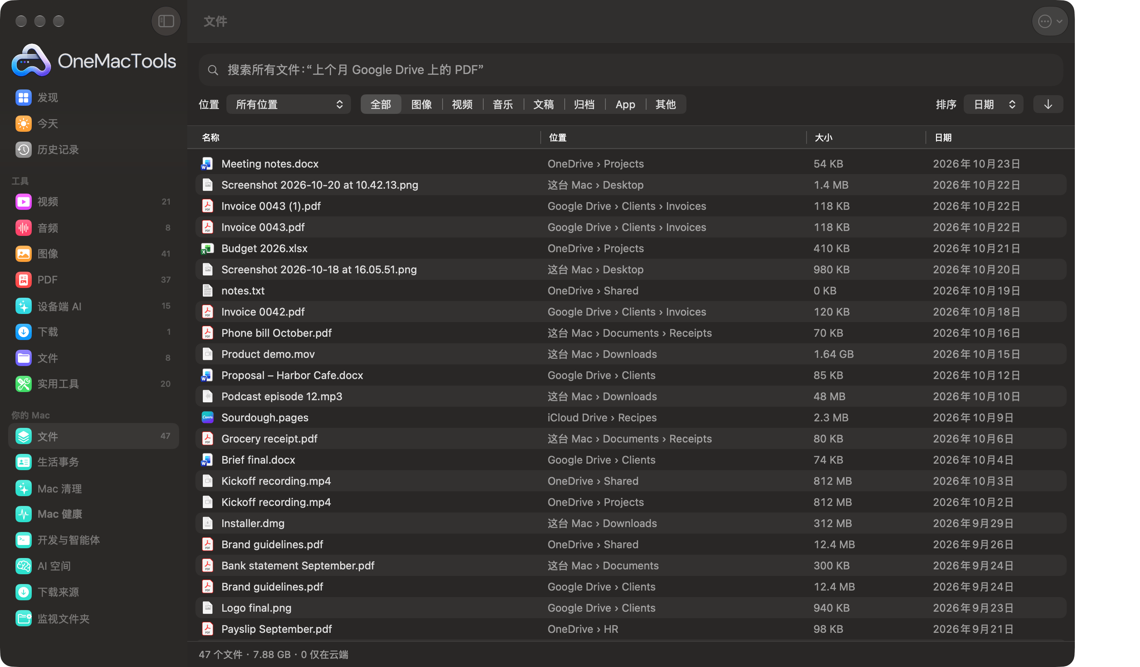Open the 发现 section icon

pos(24,98)
